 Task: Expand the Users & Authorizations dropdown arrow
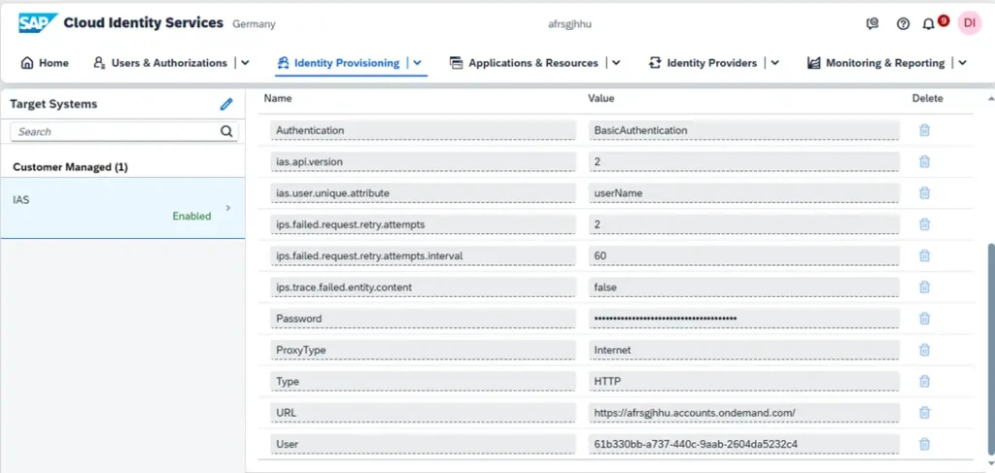[x=245, y=63]
